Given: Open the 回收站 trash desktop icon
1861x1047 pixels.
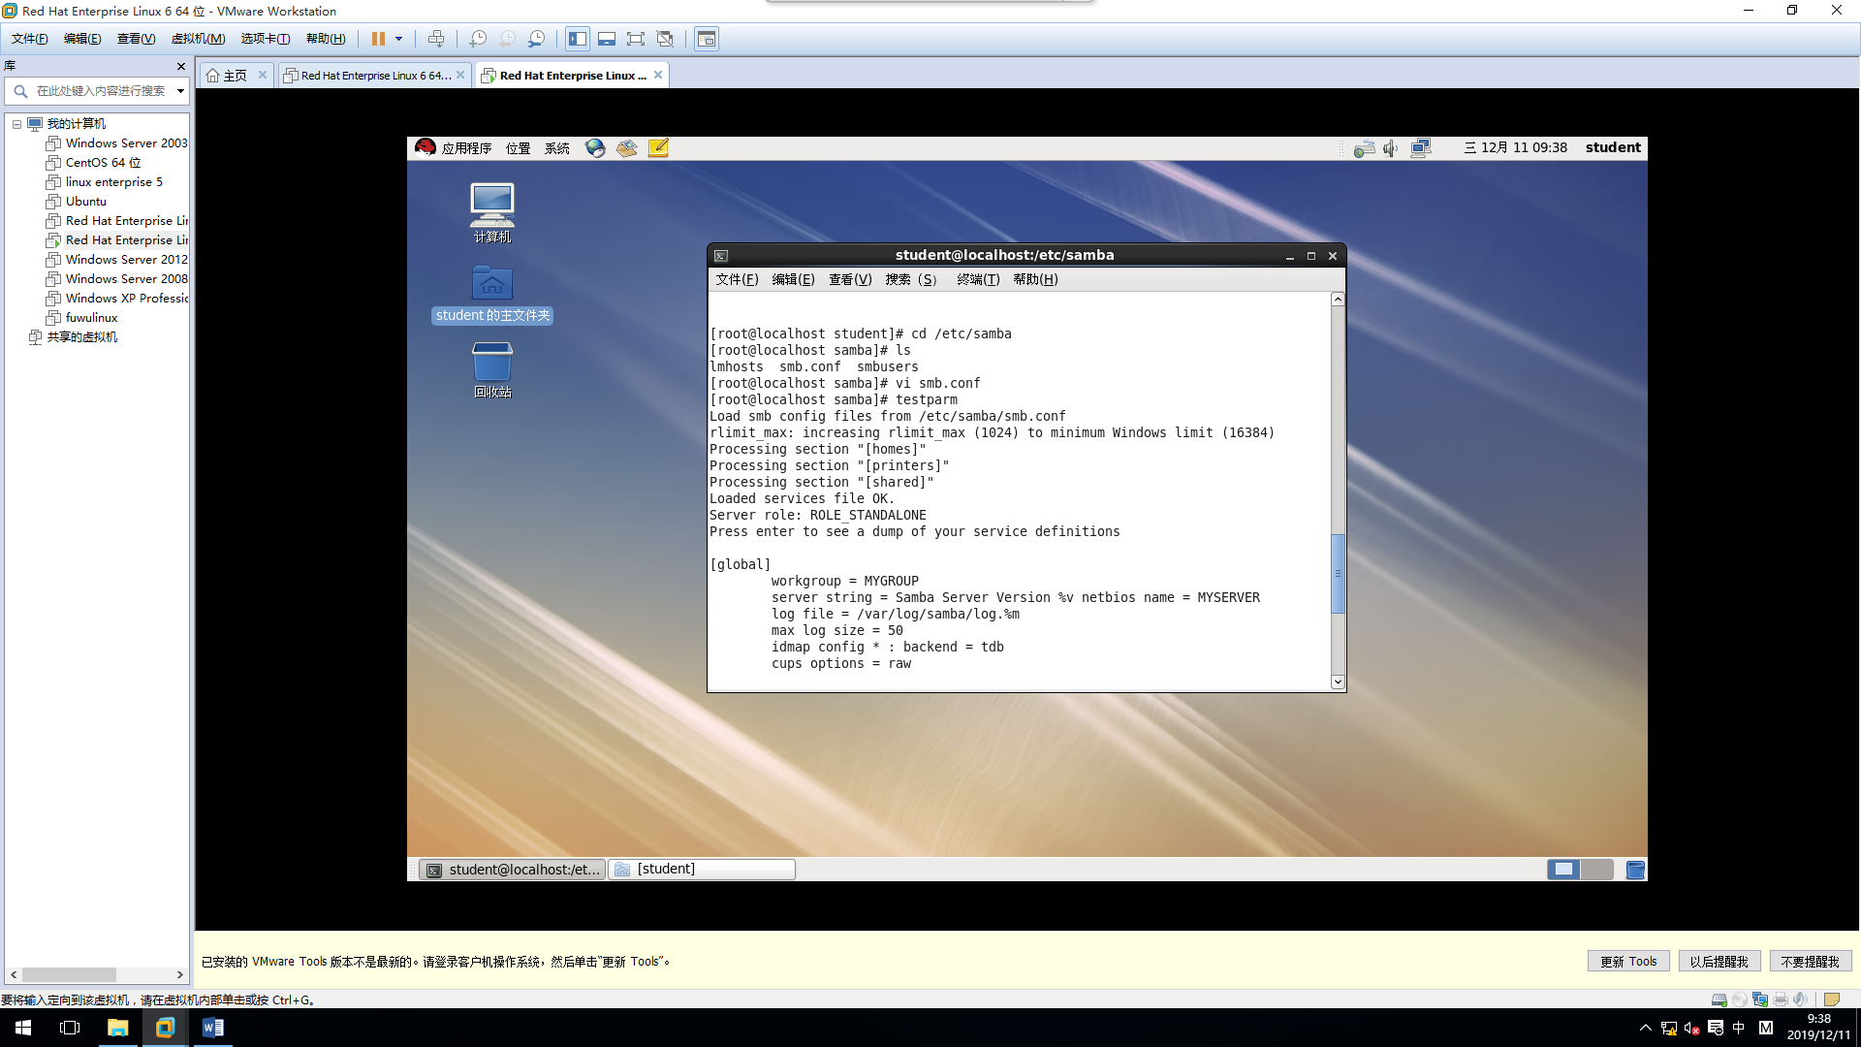Looking at the screenshot, I should tap(491, 369).
